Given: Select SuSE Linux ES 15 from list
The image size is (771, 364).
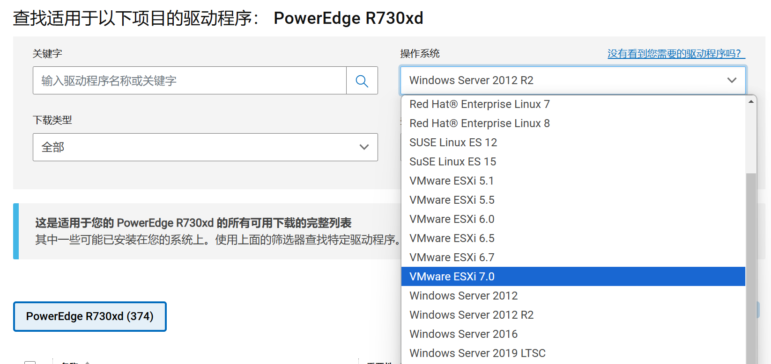Looking at the screenshot, I should point(452,162).
